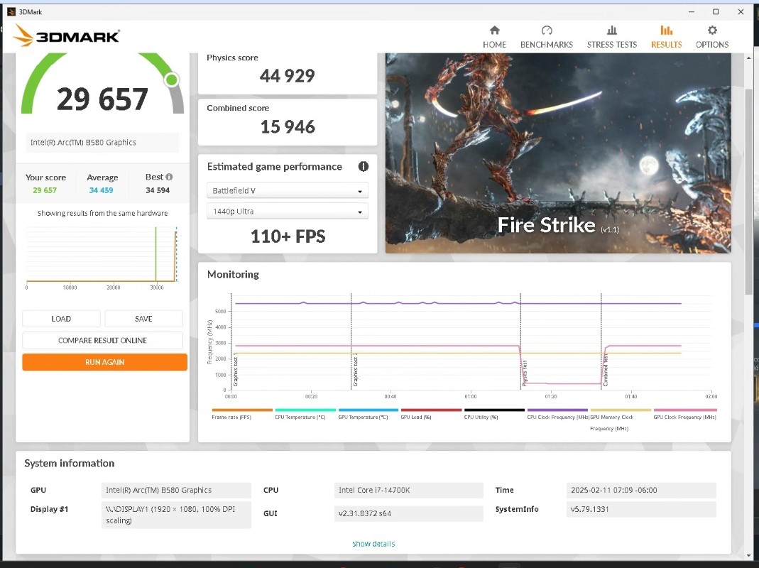
Task: Toggle the CPU Clock Frequency legend swatch
Action: [x=557, y=410]
